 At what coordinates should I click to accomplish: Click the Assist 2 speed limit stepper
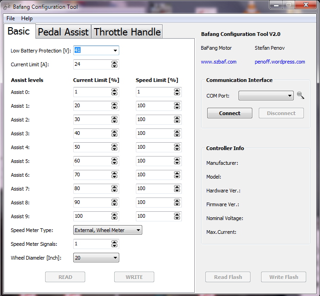coord(177,120)
